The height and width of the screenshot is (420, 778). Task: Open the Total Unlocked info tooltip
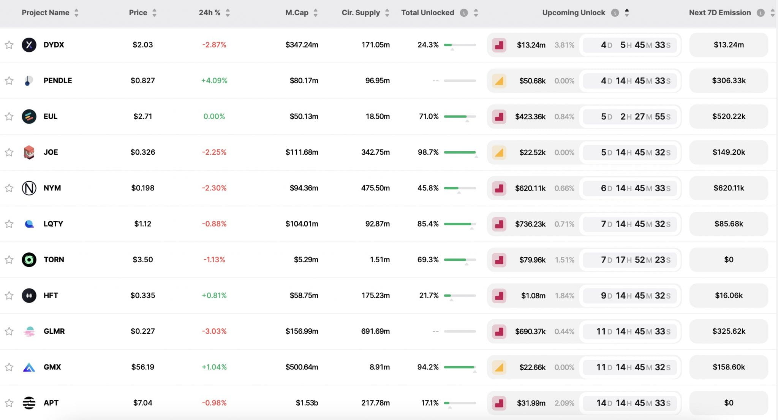[463, 12]
